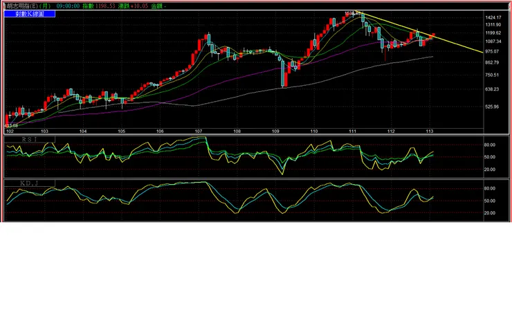Click year marker 112 on time axis
This screenshot has height=319, width=512.
(x=391, y=131)
